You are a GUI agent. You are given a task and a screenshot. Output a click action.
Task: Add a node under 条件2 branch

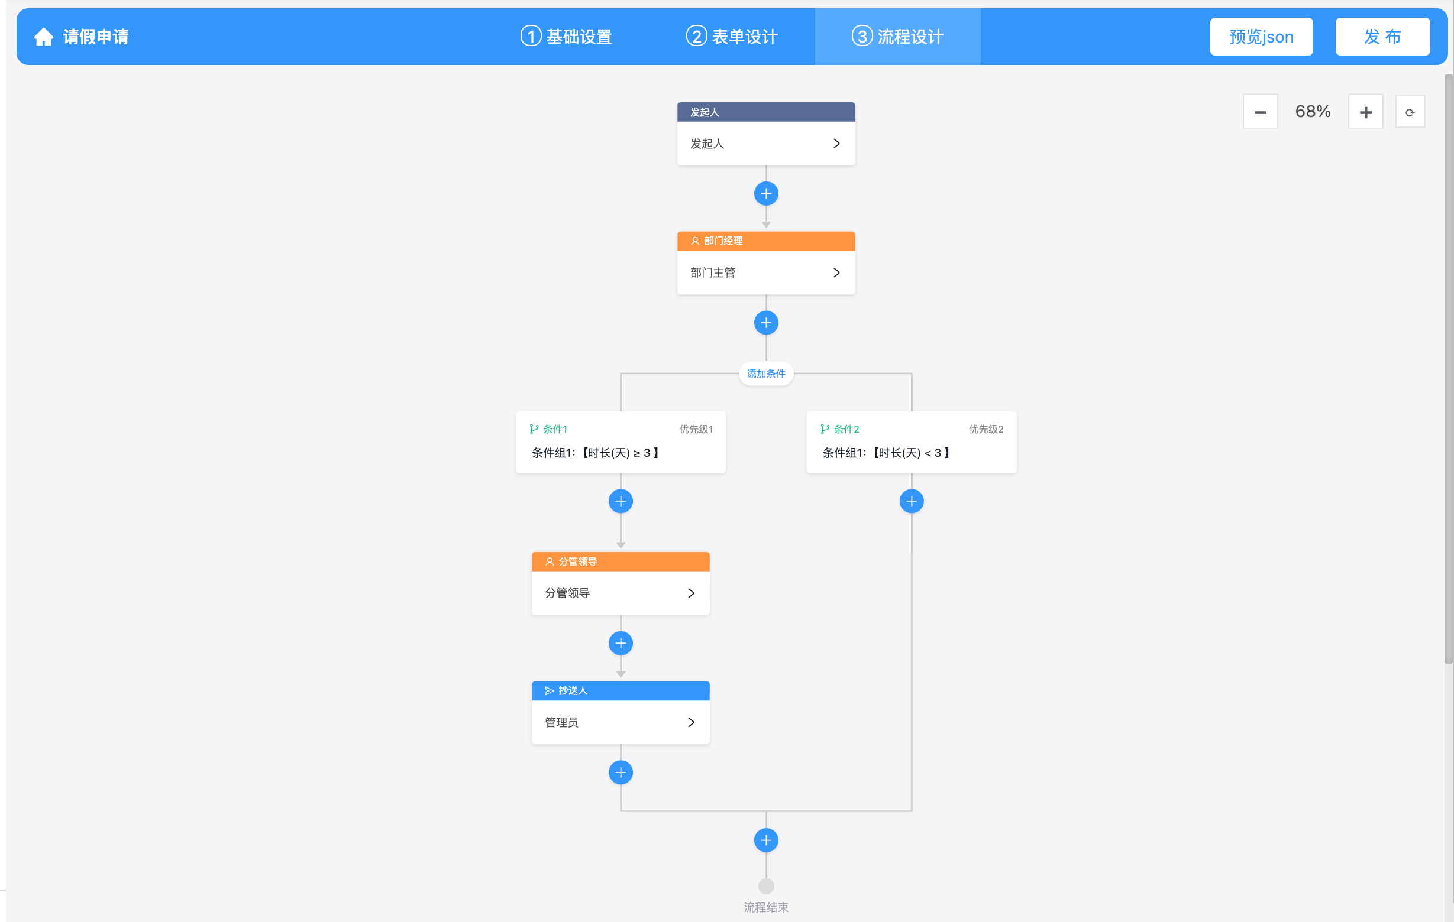pos(911,501)
